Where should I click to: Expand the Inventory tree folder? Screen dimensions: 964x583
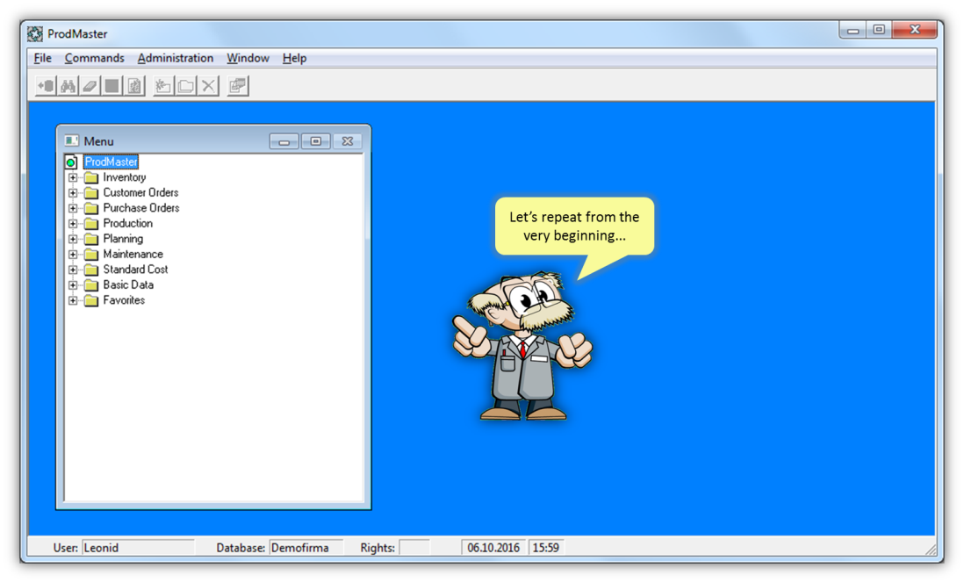pos(73,177)
